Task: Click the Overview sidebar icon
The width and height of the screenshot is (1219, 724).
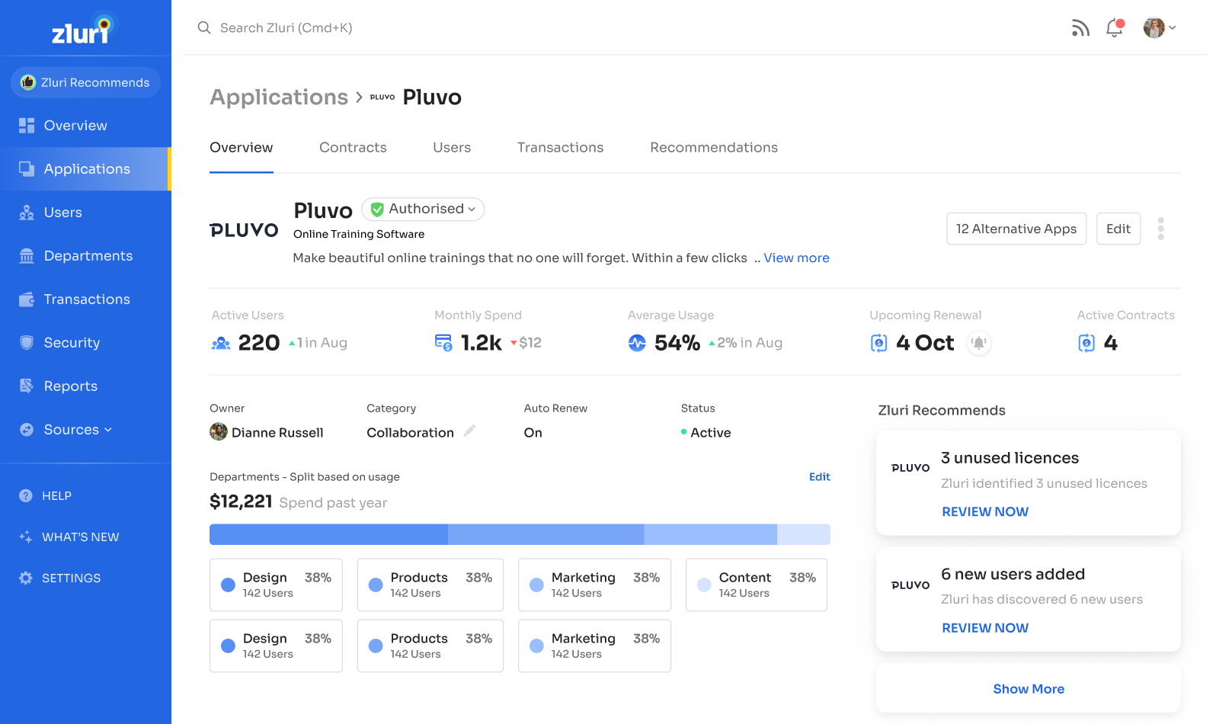Action: coord(27,126)
